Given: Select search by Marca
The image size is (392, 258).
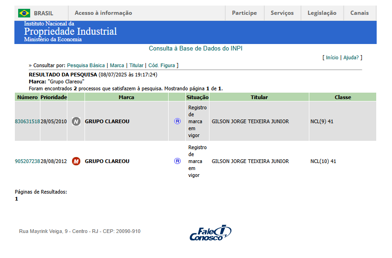Looking at the screenshot, I should click(x=117, y=66).
